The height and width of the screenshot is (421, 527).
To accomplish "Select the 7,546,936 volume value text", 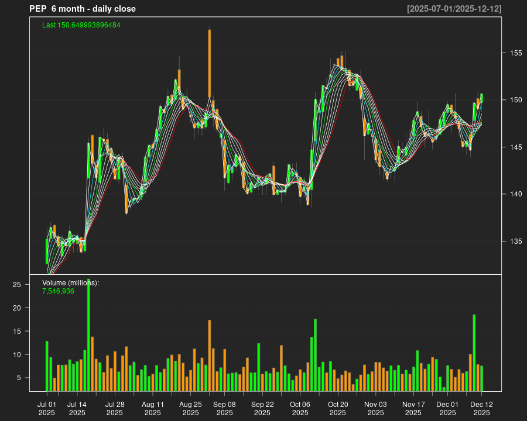I will coord(58,291).
